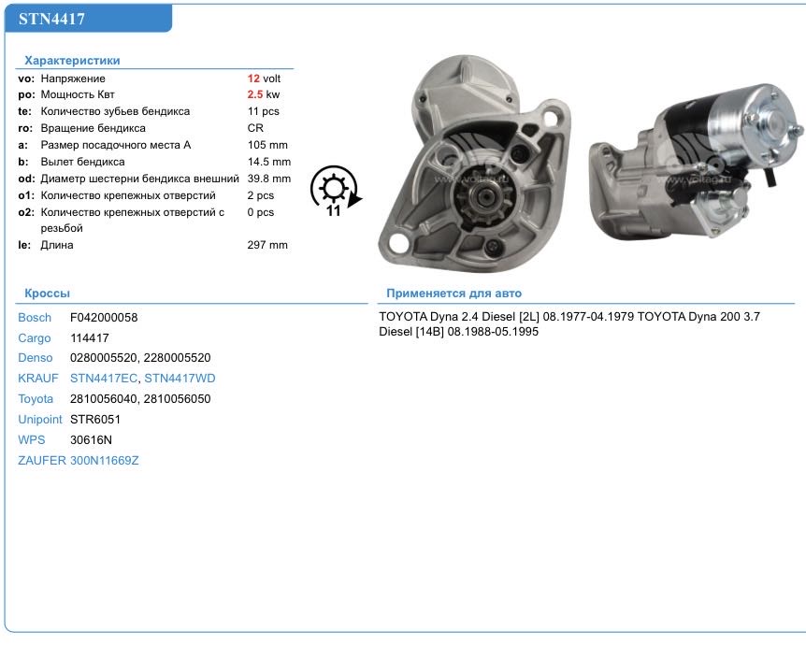This screenshot has height=645, width=806.
Task: Follow the 300N11669Z ZAUFER part link
Action: 104,460
